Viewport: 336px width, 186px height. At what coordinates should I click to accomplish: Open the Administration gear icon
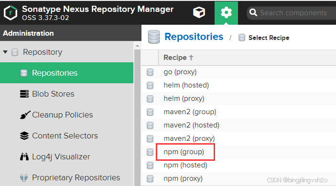coord(226,12)
